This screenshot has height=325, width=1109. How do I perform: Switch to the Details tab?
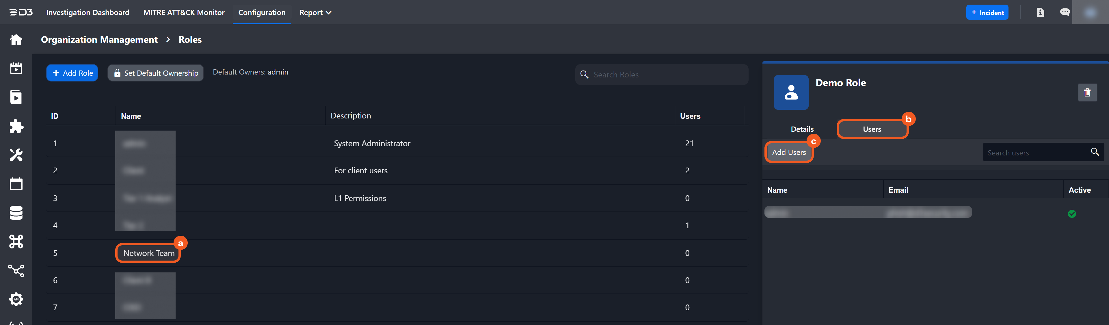pos(802,129)
